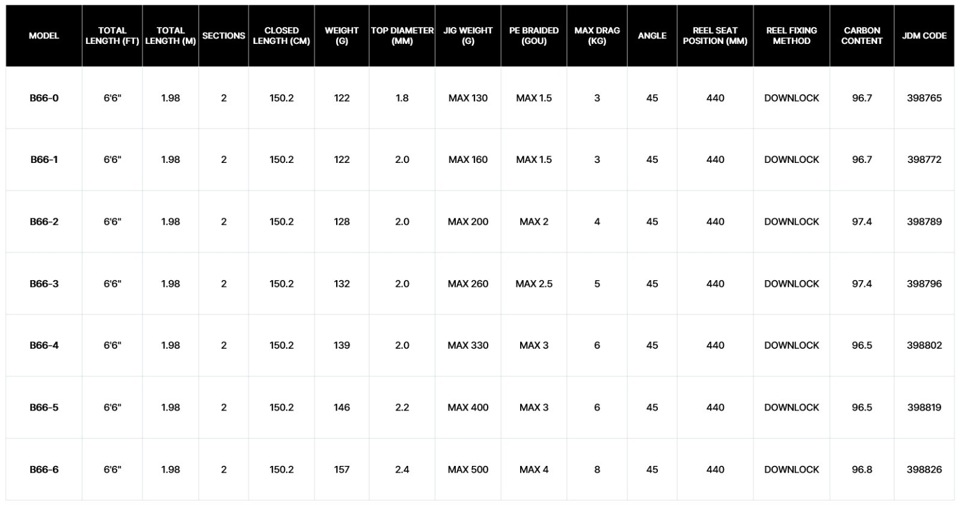Select the B66-0 model cell
962x511 pixels.
pos(44,98)
